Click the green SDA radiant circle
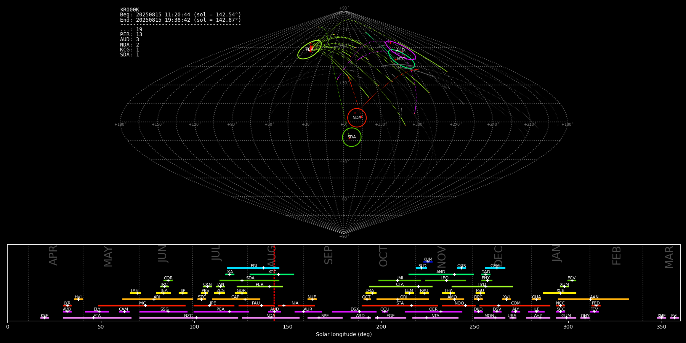686x343 pixels. (x=352, y=137)
